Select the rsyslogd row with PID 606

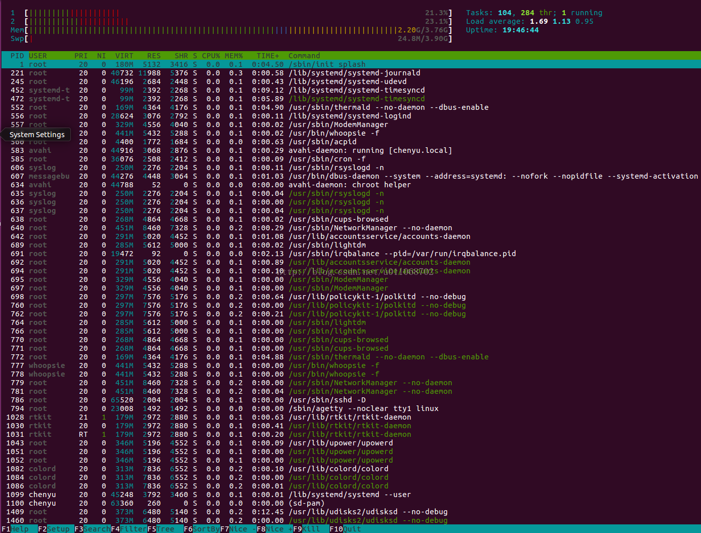350,168
